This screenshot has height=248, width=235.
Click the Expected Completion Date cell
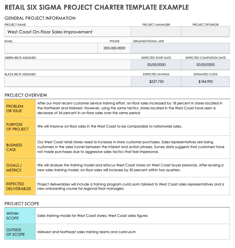[x=205, y=65]
